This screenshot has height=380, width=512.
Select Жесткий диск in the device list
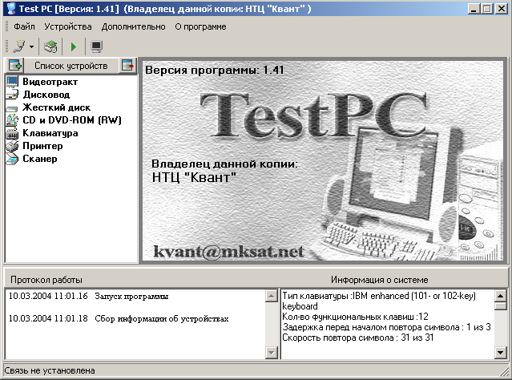(56, 107)
